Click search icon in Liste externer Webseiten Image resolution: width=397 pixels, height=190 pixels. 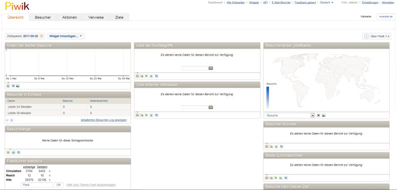tap(210, 108)
